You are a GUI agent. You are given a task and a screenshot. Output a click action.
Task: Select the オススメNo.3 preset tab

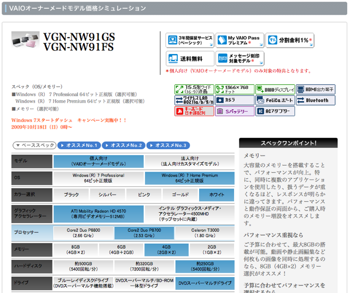[168, 145]
